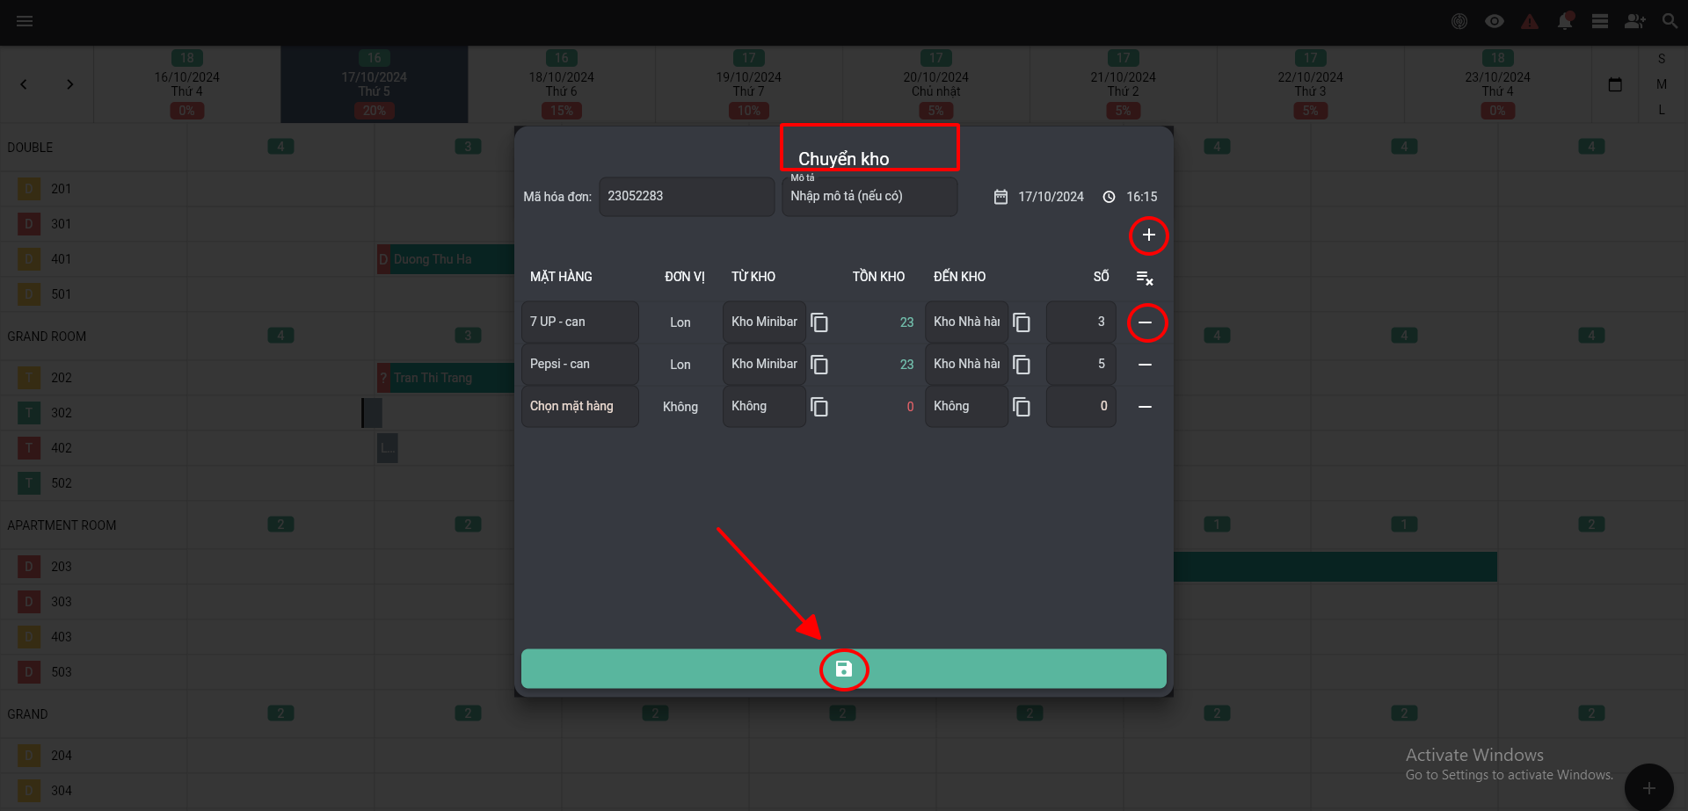Click the list view icon in top bar

(x=1600, y=21)
